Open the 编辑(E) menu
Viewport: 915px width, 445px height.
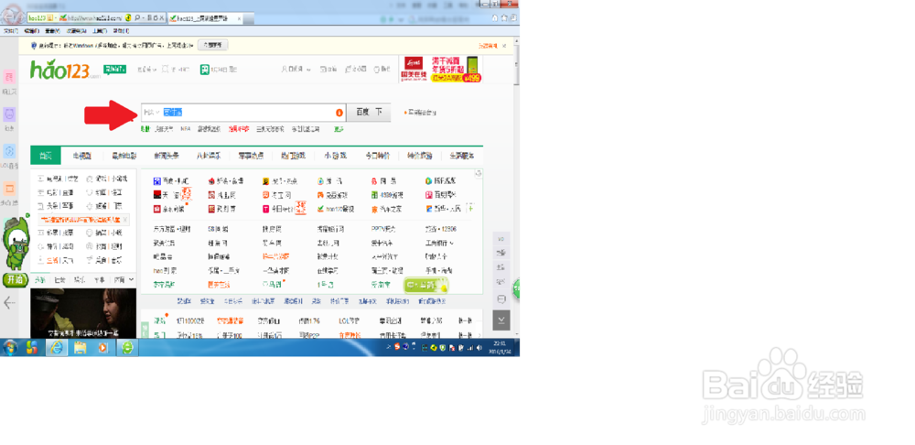(31, 31)
